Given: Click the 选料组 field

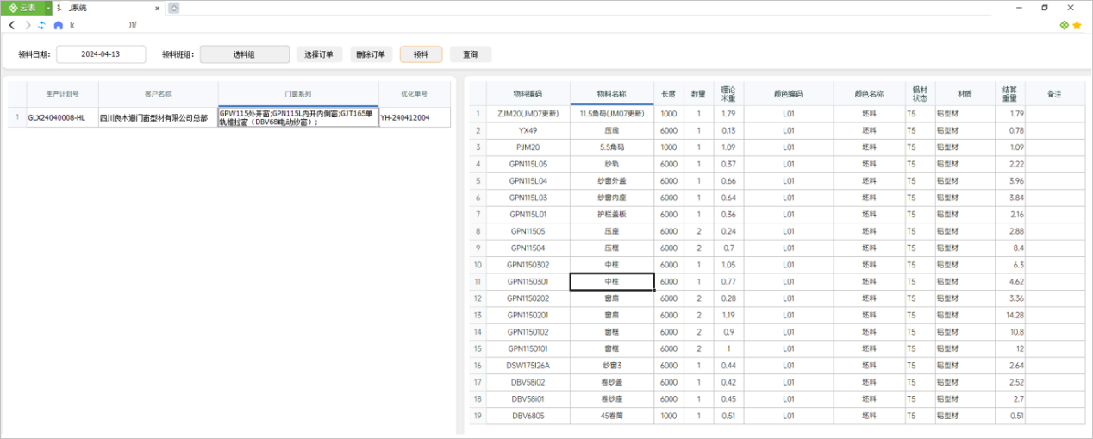Looking at the screenshot, I should (245, 54).
